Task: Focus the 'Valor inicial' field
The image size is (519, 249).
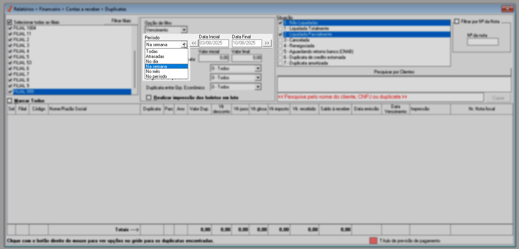Action: tap(214, 58)
